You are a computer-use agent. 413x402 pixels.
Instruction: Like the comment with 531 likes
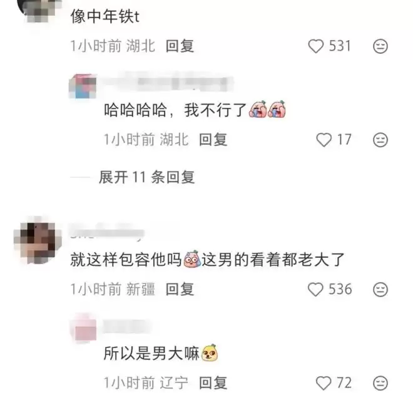[x=316, y=46]
